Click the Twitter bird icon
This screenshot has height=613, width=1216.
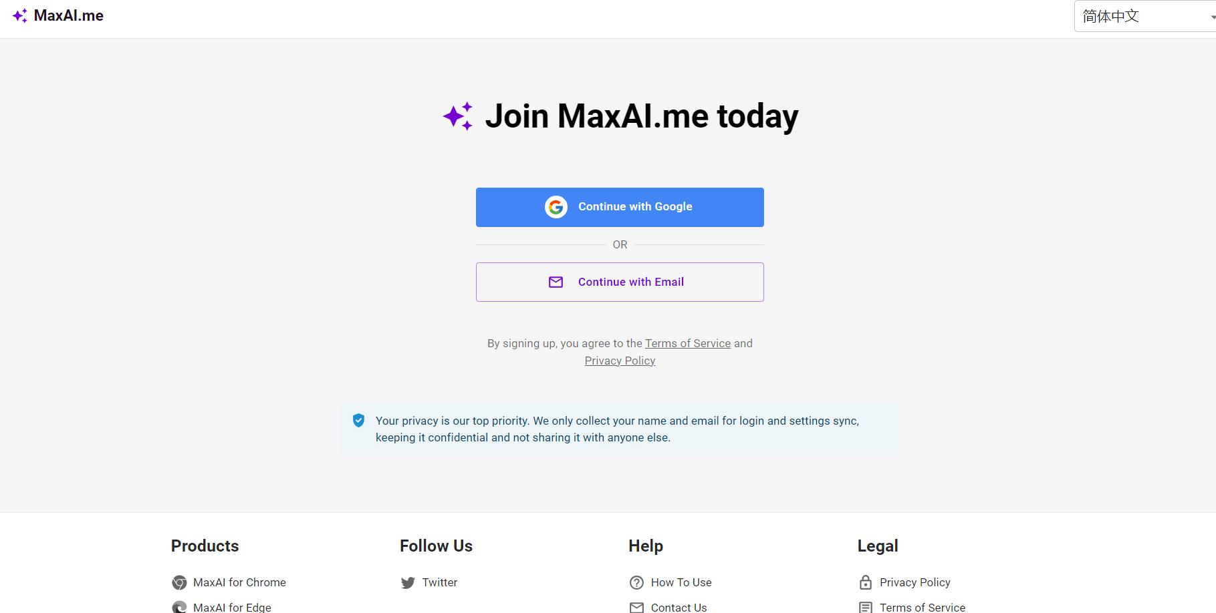[x=408, y=583]
